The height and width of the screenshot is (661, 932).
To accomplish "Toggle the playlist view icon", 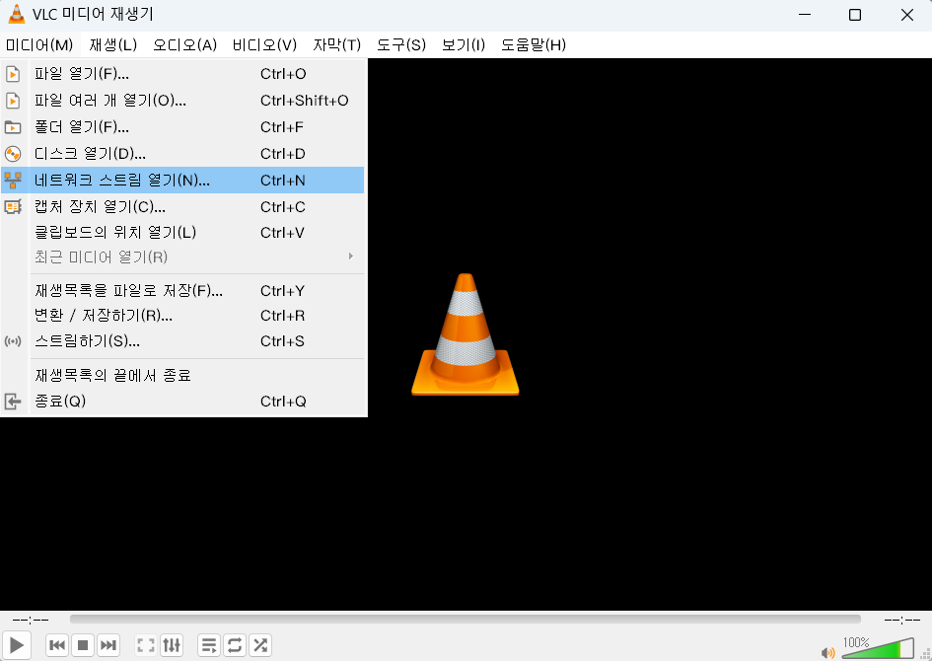I will (209, 645).
